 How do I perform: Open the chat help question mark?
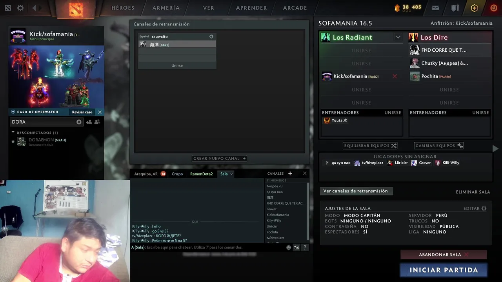coord(305,248)
